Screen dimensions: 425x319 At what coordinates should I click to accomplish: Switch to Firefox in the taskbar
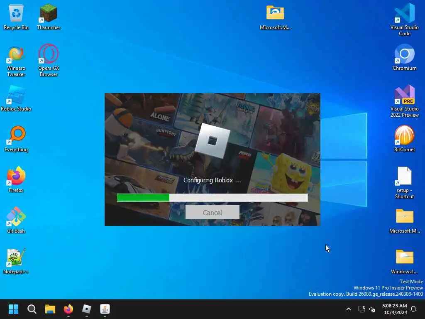coord(68,309)
